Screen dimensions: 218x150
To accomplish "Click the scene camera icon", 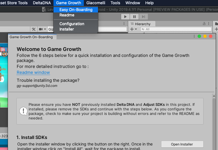I will click(41, 29).
